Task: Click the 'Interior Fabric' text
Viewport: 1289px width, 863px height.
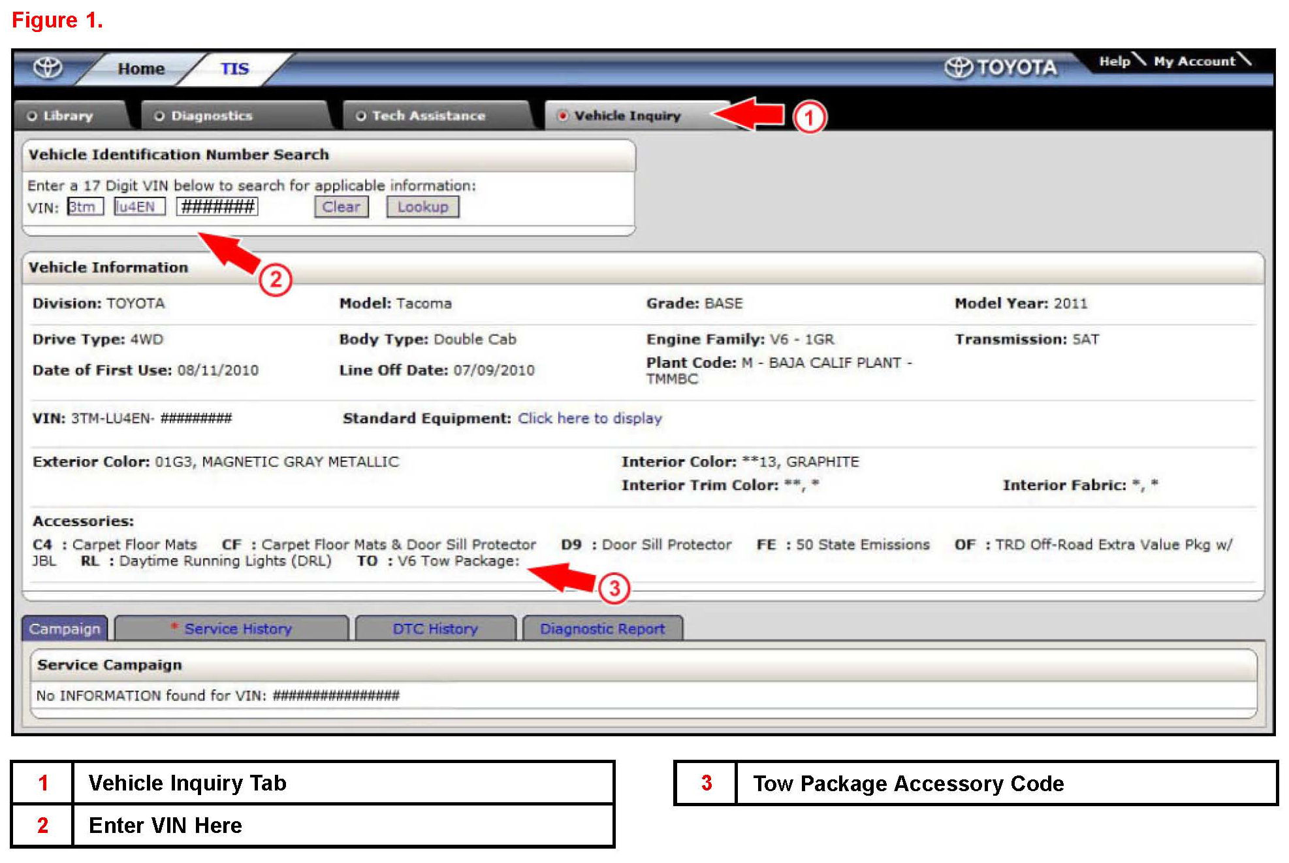Action: click(1080, 485)
